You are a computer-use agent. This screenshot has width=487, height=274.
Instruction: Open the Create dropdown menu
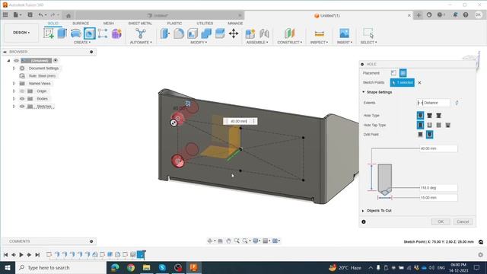pyautogui.click(x=82, y=43)
